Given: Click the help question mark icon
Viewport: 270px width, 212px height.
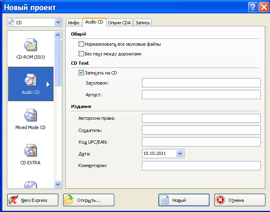Looking at the screenshot, I should click(253, 7).
